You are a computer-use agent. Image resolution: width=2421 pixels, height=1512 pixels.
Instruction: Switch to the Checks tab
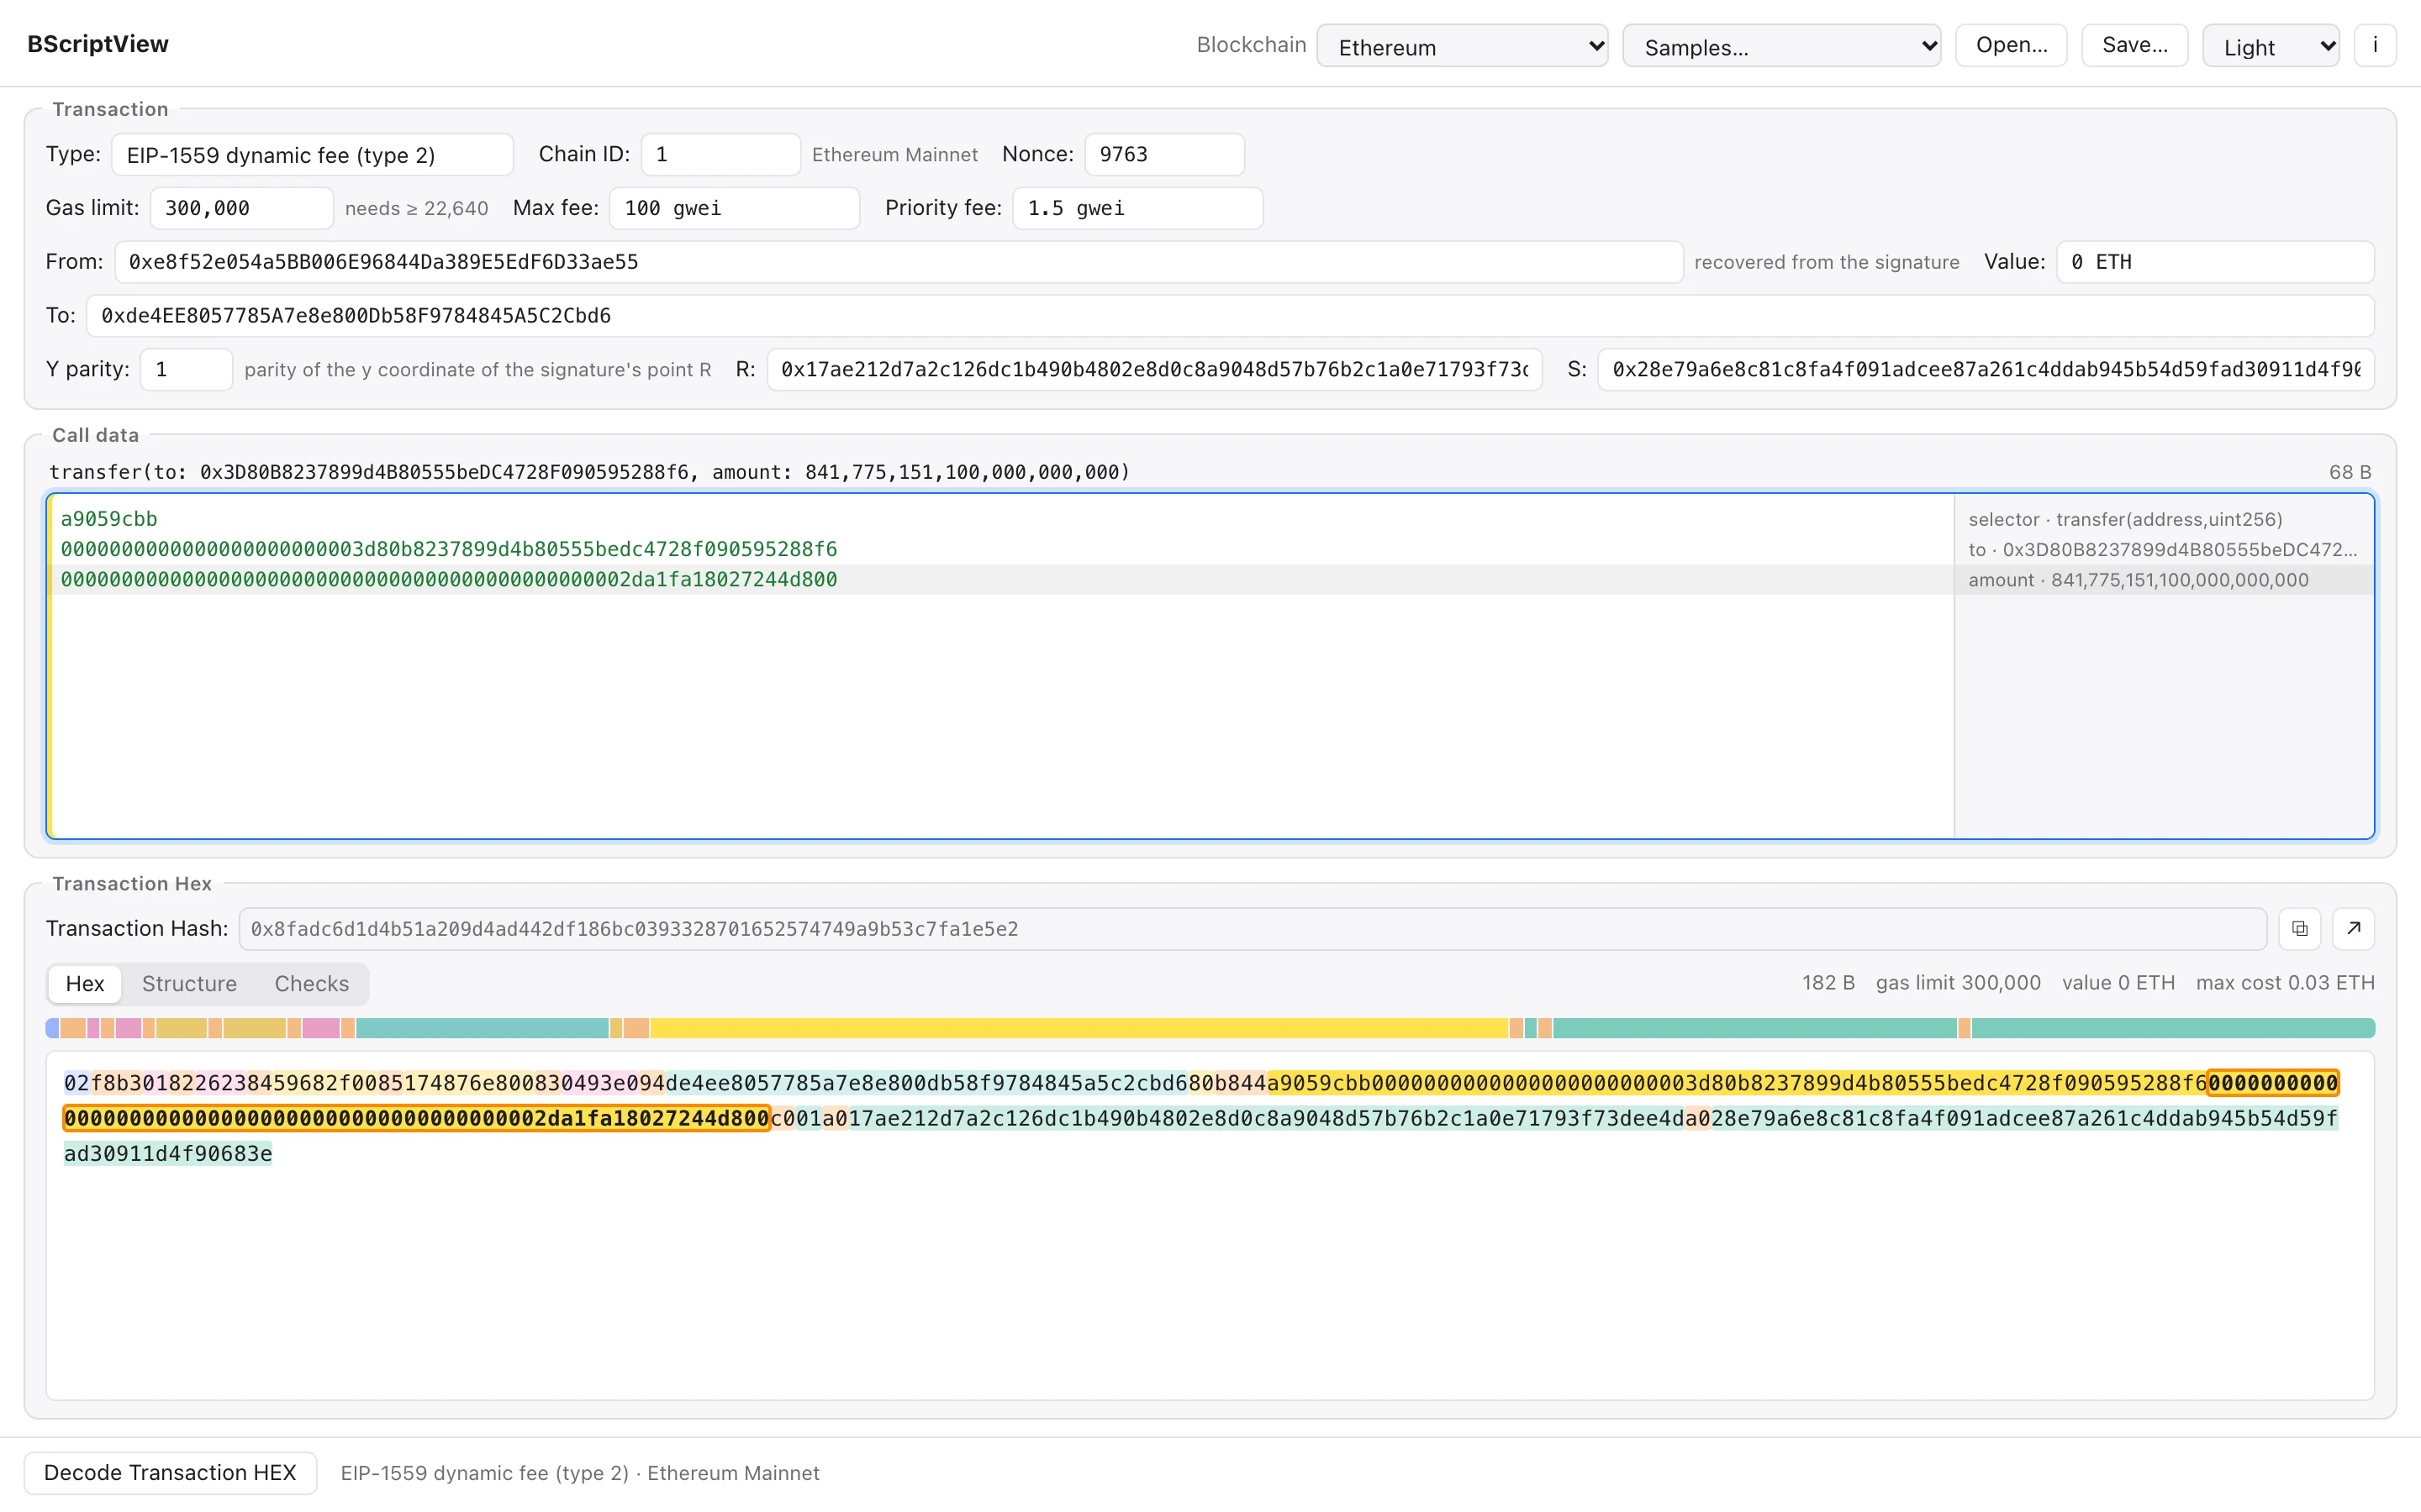click(x=311, y=984)
